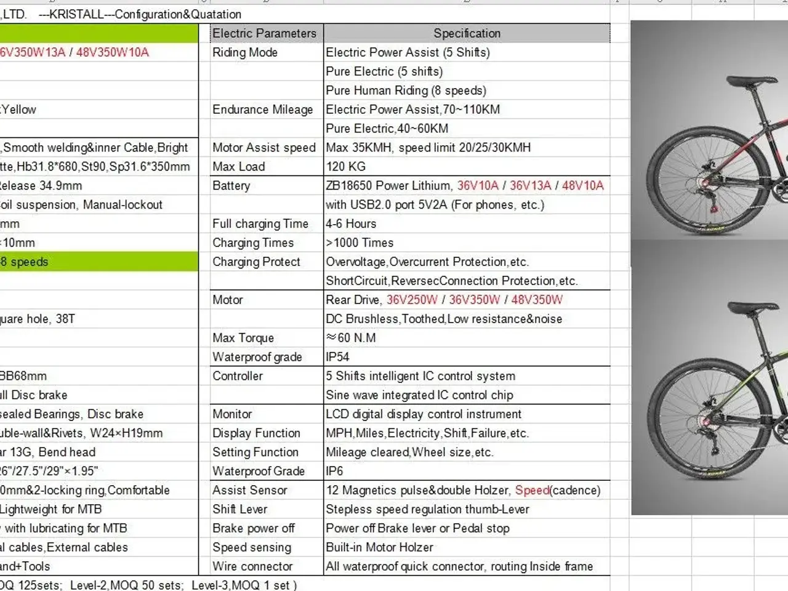Click the 'Lightweight for MTB' cell
Viewport: 788px width, 591px height.
coord(99,510)
